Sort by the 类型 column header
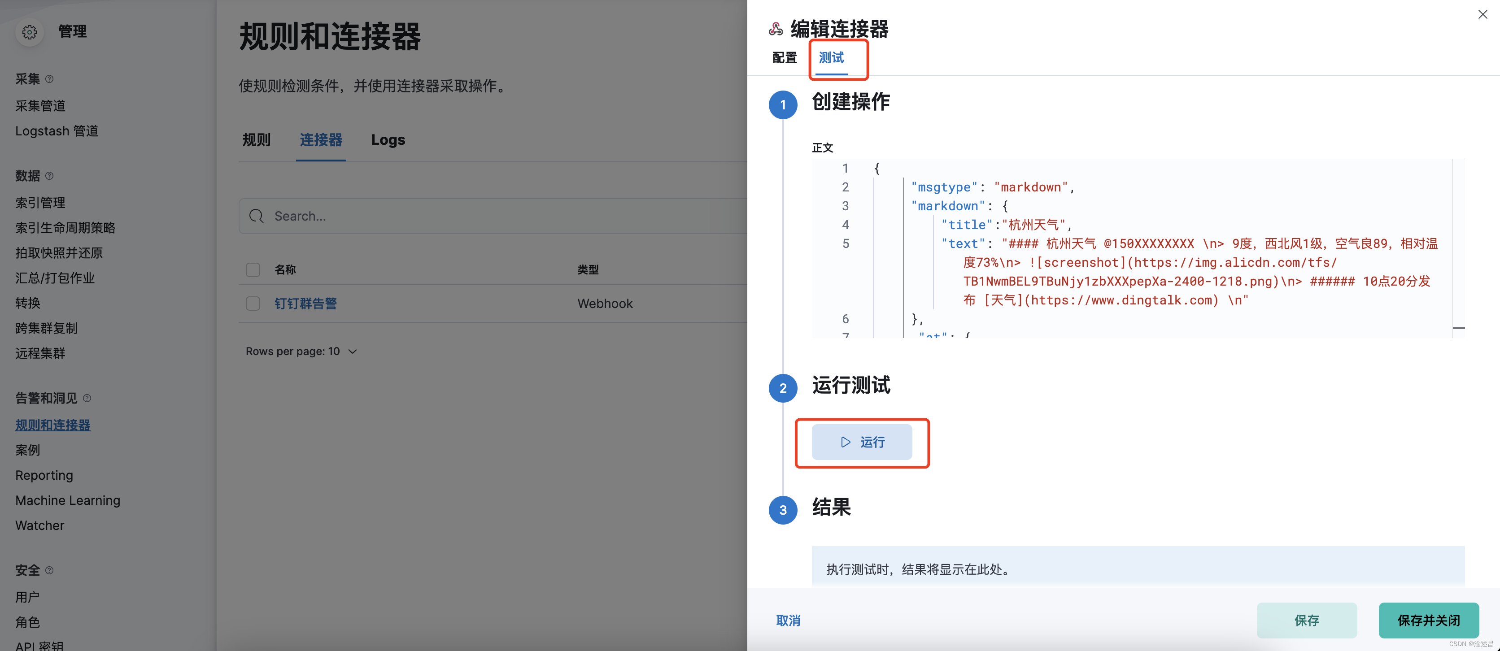 (x=588, y=270)
